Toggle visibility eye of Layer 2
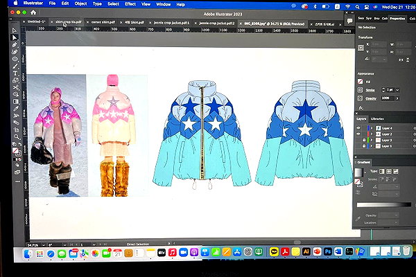Viewport: 416px width, 277px height. pos(358,134)
